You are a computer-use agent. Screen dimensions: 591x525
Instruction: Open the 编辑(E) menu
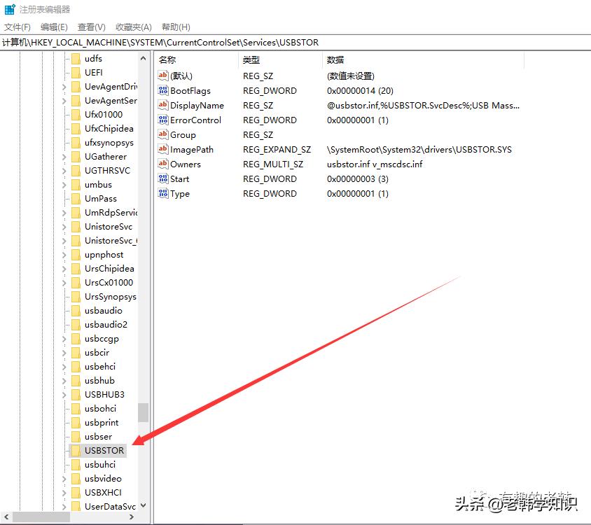[x=54, y=27]
